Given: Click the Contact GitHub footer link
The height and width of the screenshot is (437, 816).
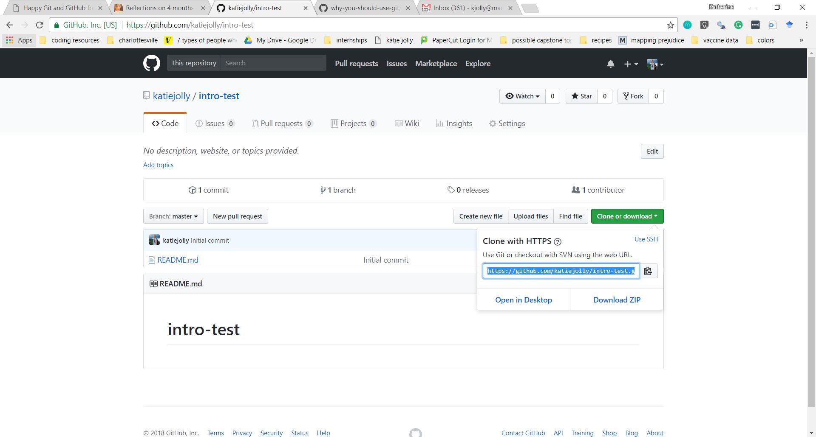Looking at the screenshot, I should (523, 433).
